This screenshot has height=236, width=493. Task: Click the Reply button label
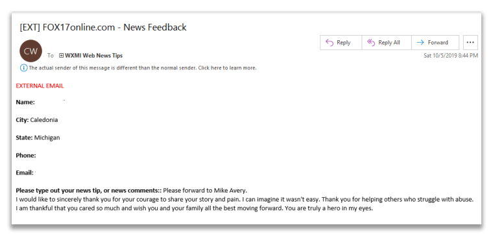click(x=343, y=42)
